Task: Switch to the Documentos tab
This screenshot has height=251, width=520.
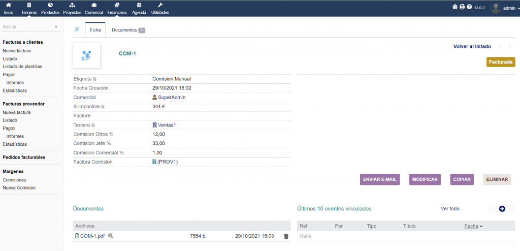Action: [x=128, y=30]
